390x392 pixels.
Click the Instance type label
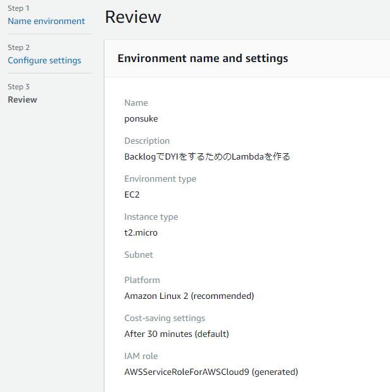[151, 217]
